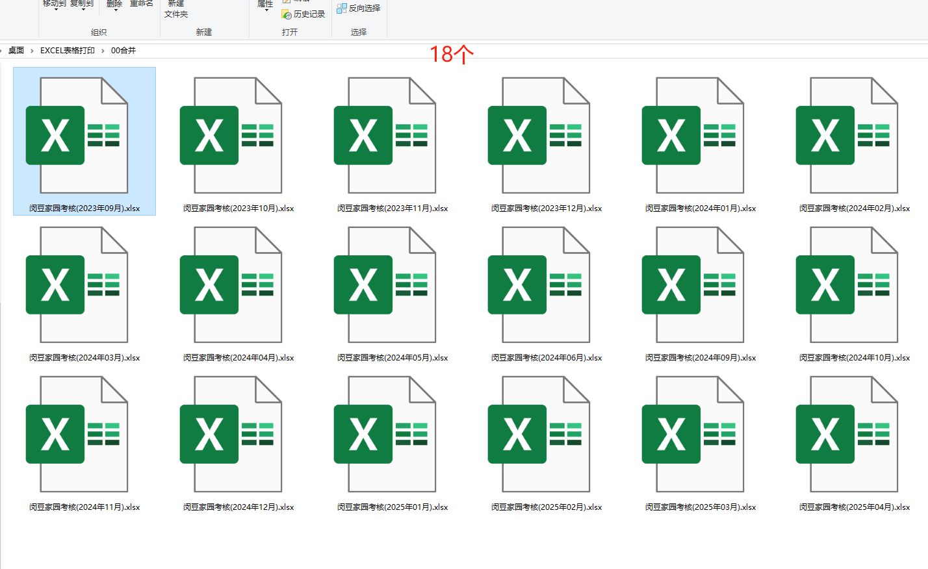Select file 闵豆家园考核(2023年12月).xlsx icon
Screen dimensions: 928x569
(539, 135)
